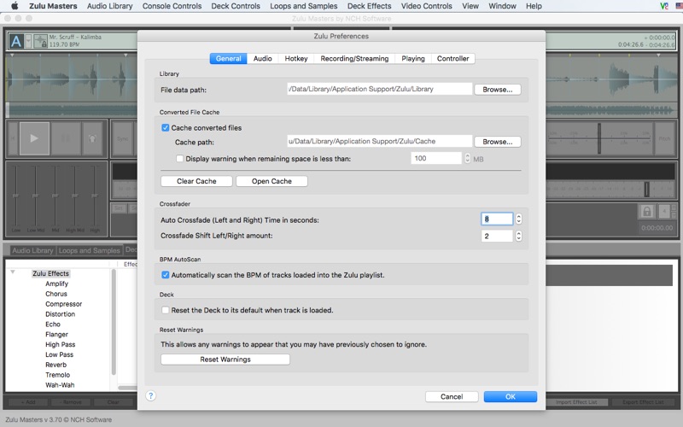This screenshot has height=427, width=683.
Task: Click the Import Effect List button
Action: (x=576, y=401)
